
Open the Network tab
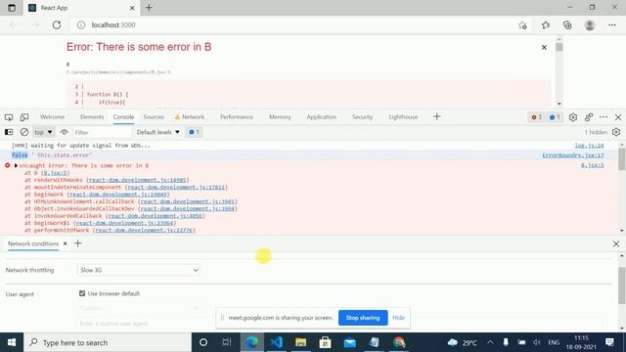click(x=190, y=117)
